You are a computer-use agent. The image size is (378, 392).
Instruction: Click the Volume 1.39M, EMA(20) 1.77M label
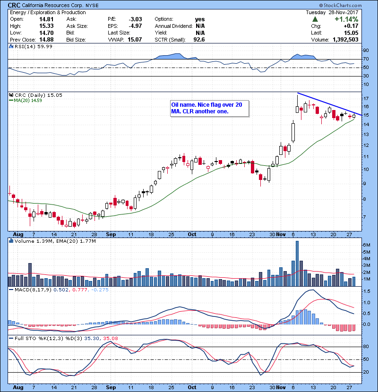[55, 241]
